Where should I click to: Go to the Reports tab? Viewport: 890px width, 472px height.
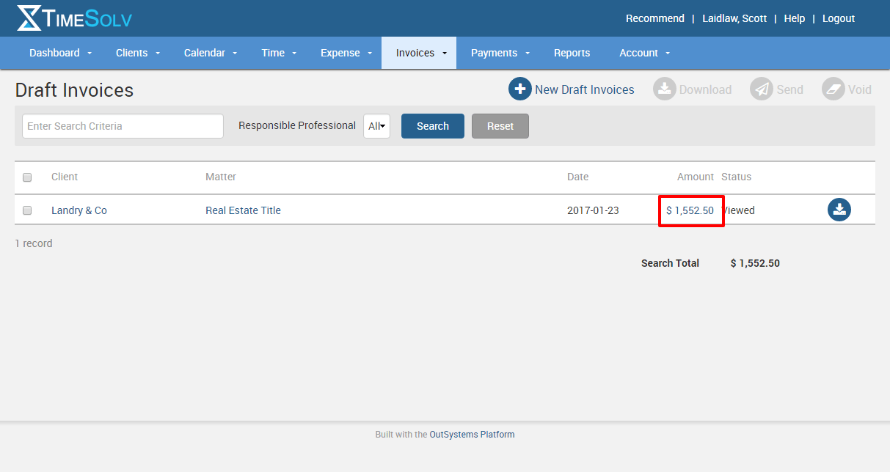coord(572,53)
